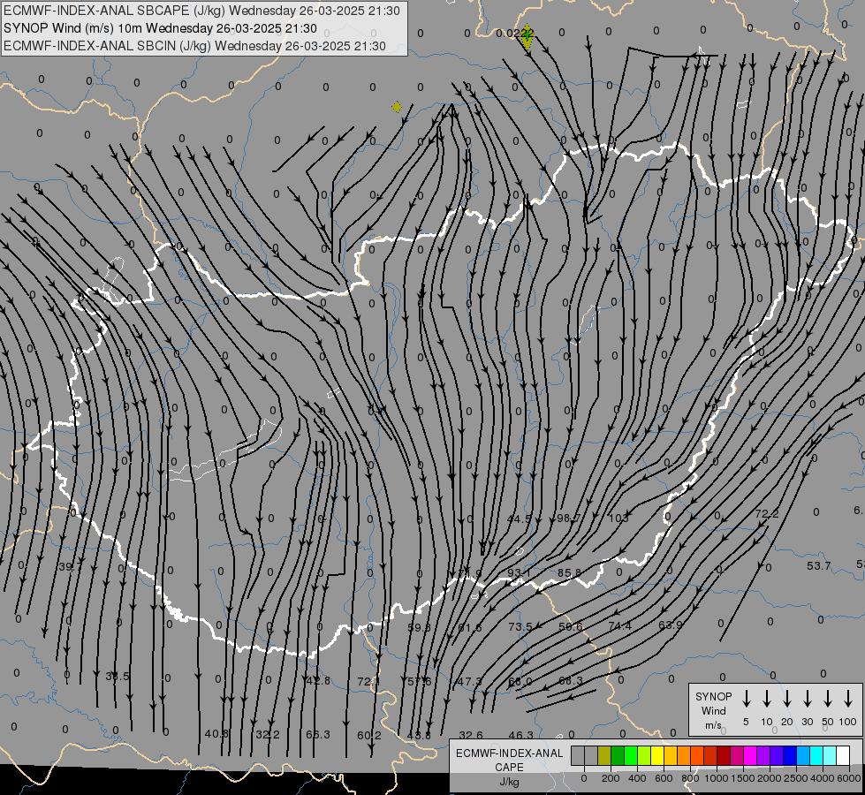Click the 40.8 CAPE value on map
The image size is (865, 795).
coord(216,734)
